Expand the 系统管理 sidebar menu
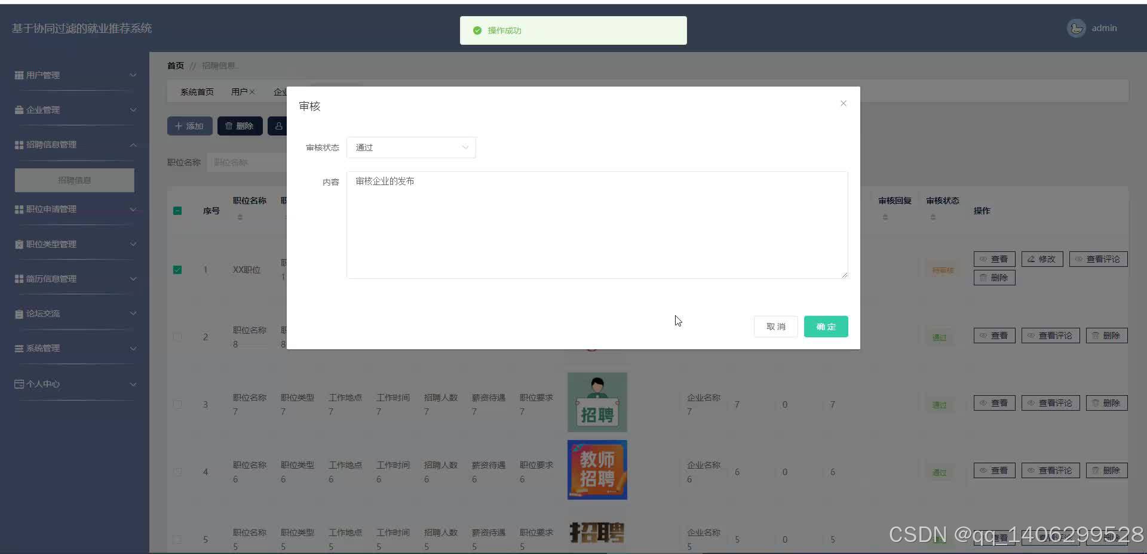Screen dimensions: 1147x554 tap(75, 348)
